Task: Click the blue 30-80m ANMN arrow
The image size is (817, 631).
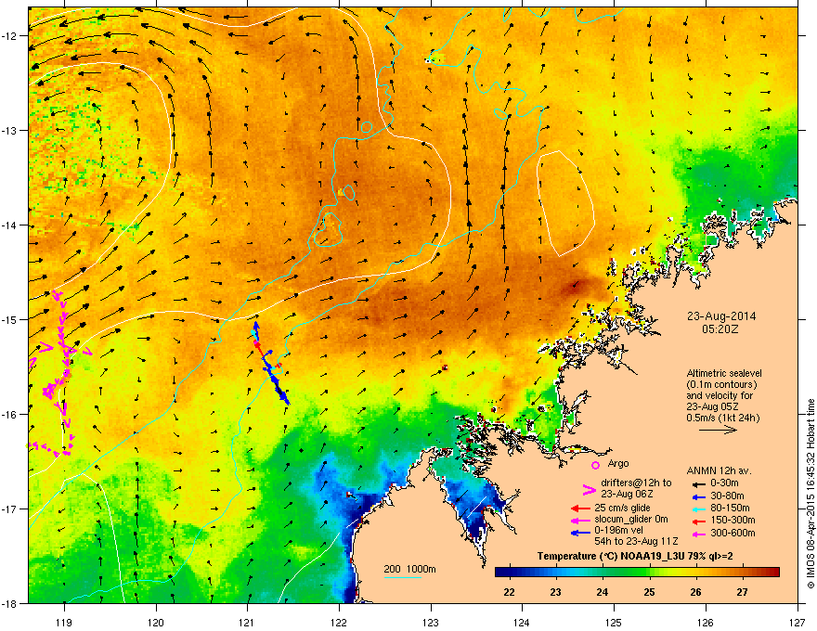Action: point(697,496)
